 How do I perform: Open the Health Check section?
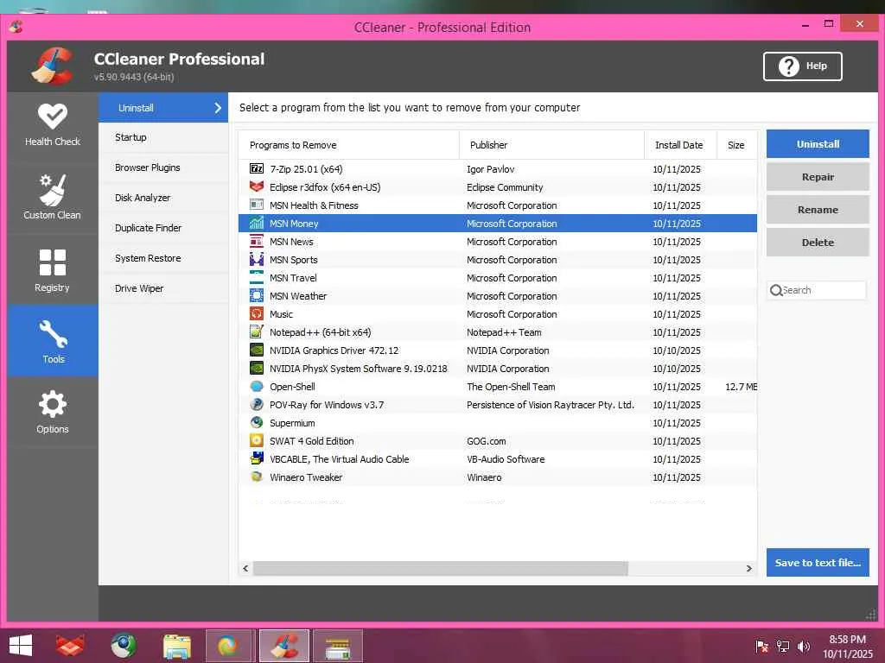click(x=53, y=125)
